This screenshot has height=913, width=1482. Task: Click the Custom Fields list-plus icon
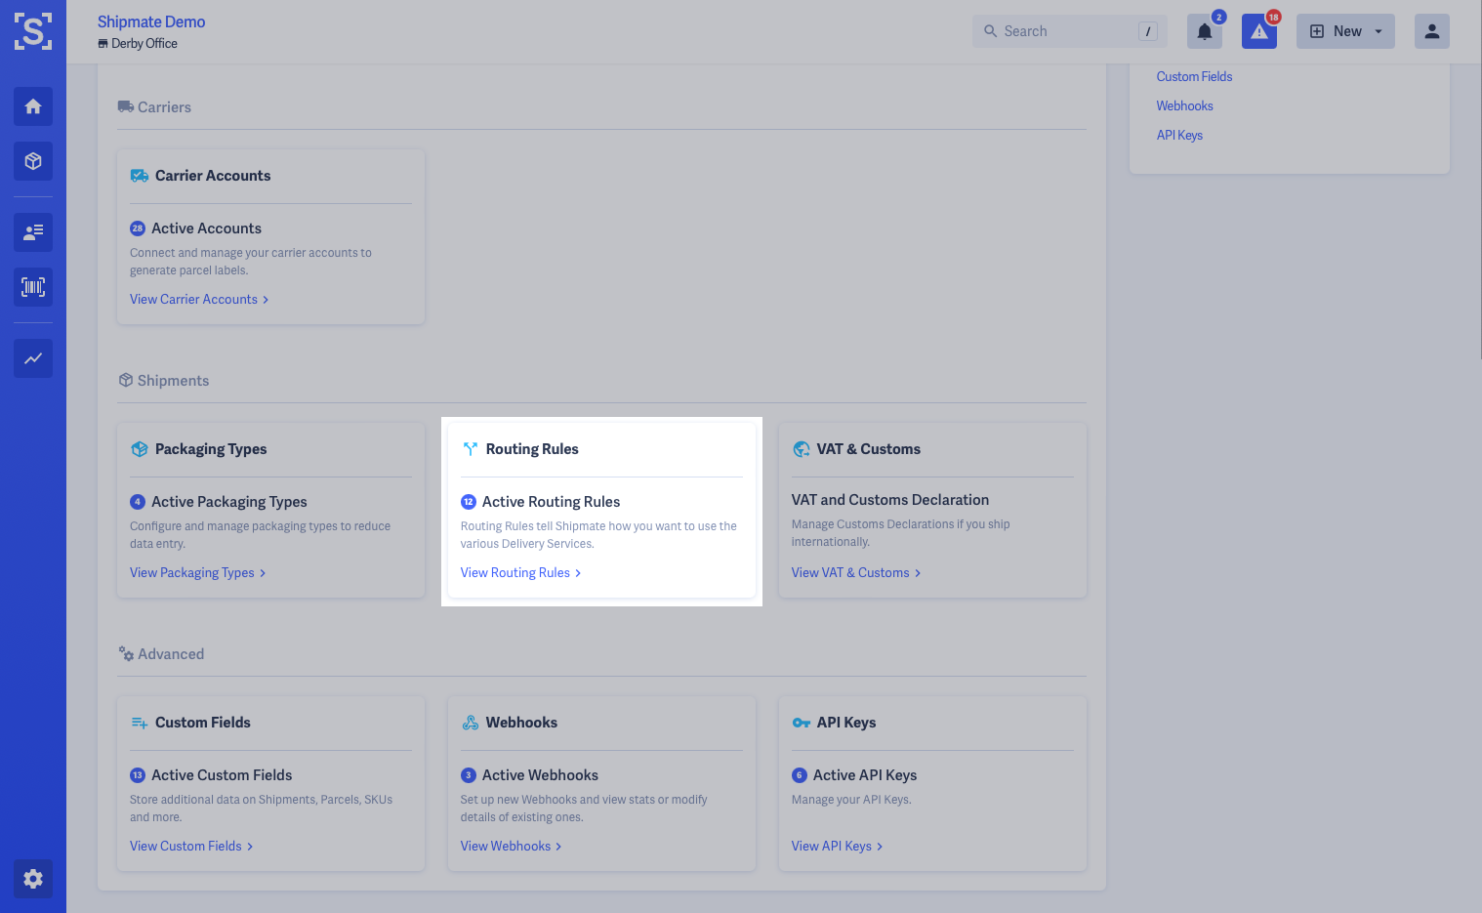click(x=140, y=723)
